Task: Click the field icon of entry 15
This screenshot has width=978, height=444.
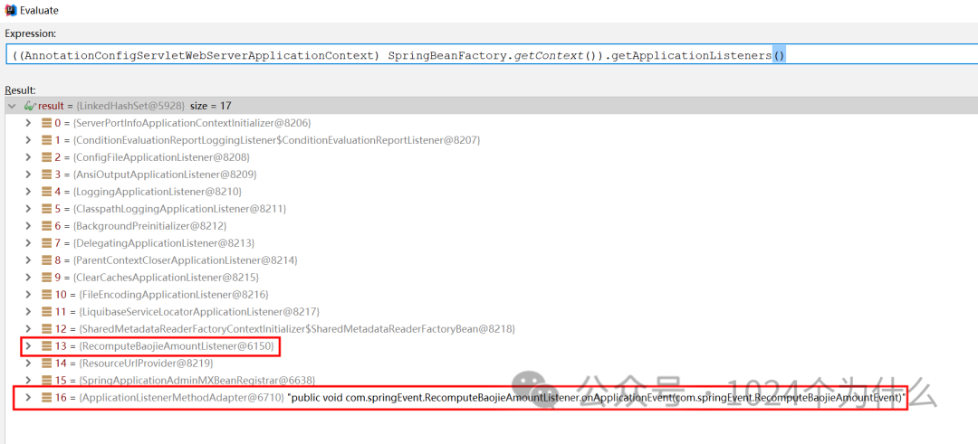Action: [47, 380]
